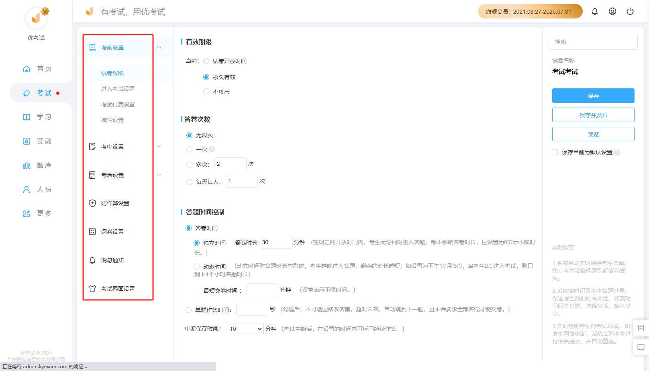Screen dimensions: 649x371
Task: Check 保存当前为默认设置 checkbox
Action: tap(555, 152)
